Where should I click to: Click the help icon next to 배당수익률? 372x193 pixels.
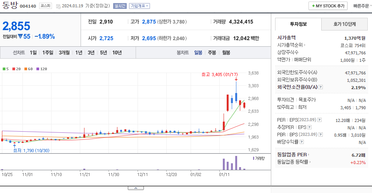point(301,142)
